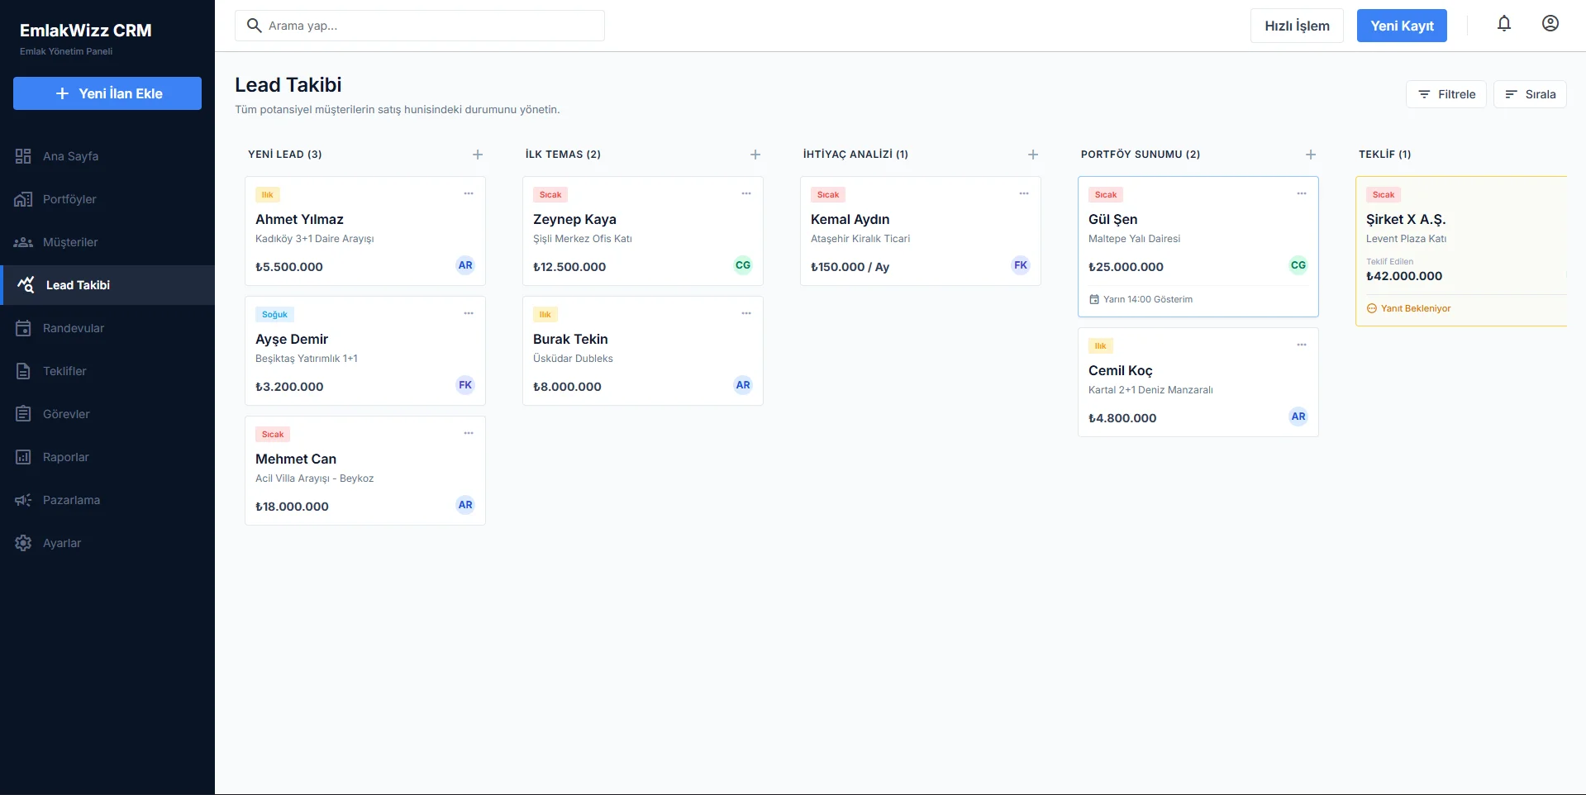Click AR avatar on Cemil Koç card

coord(1298,417)
